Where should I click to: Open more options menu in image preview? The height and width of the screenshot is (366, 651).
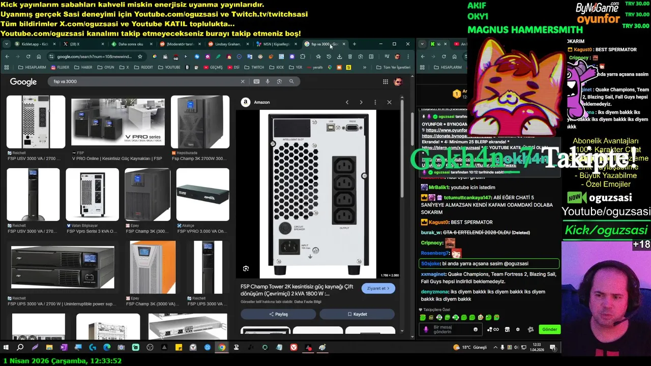click(375, 102)
